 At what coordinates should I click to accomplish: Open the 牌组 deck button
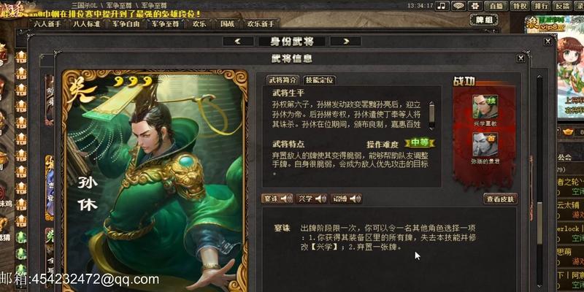pyautogui.click(x=484, y=20)
